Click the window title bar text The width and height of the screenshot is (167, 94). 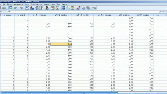tap(20, 2)
